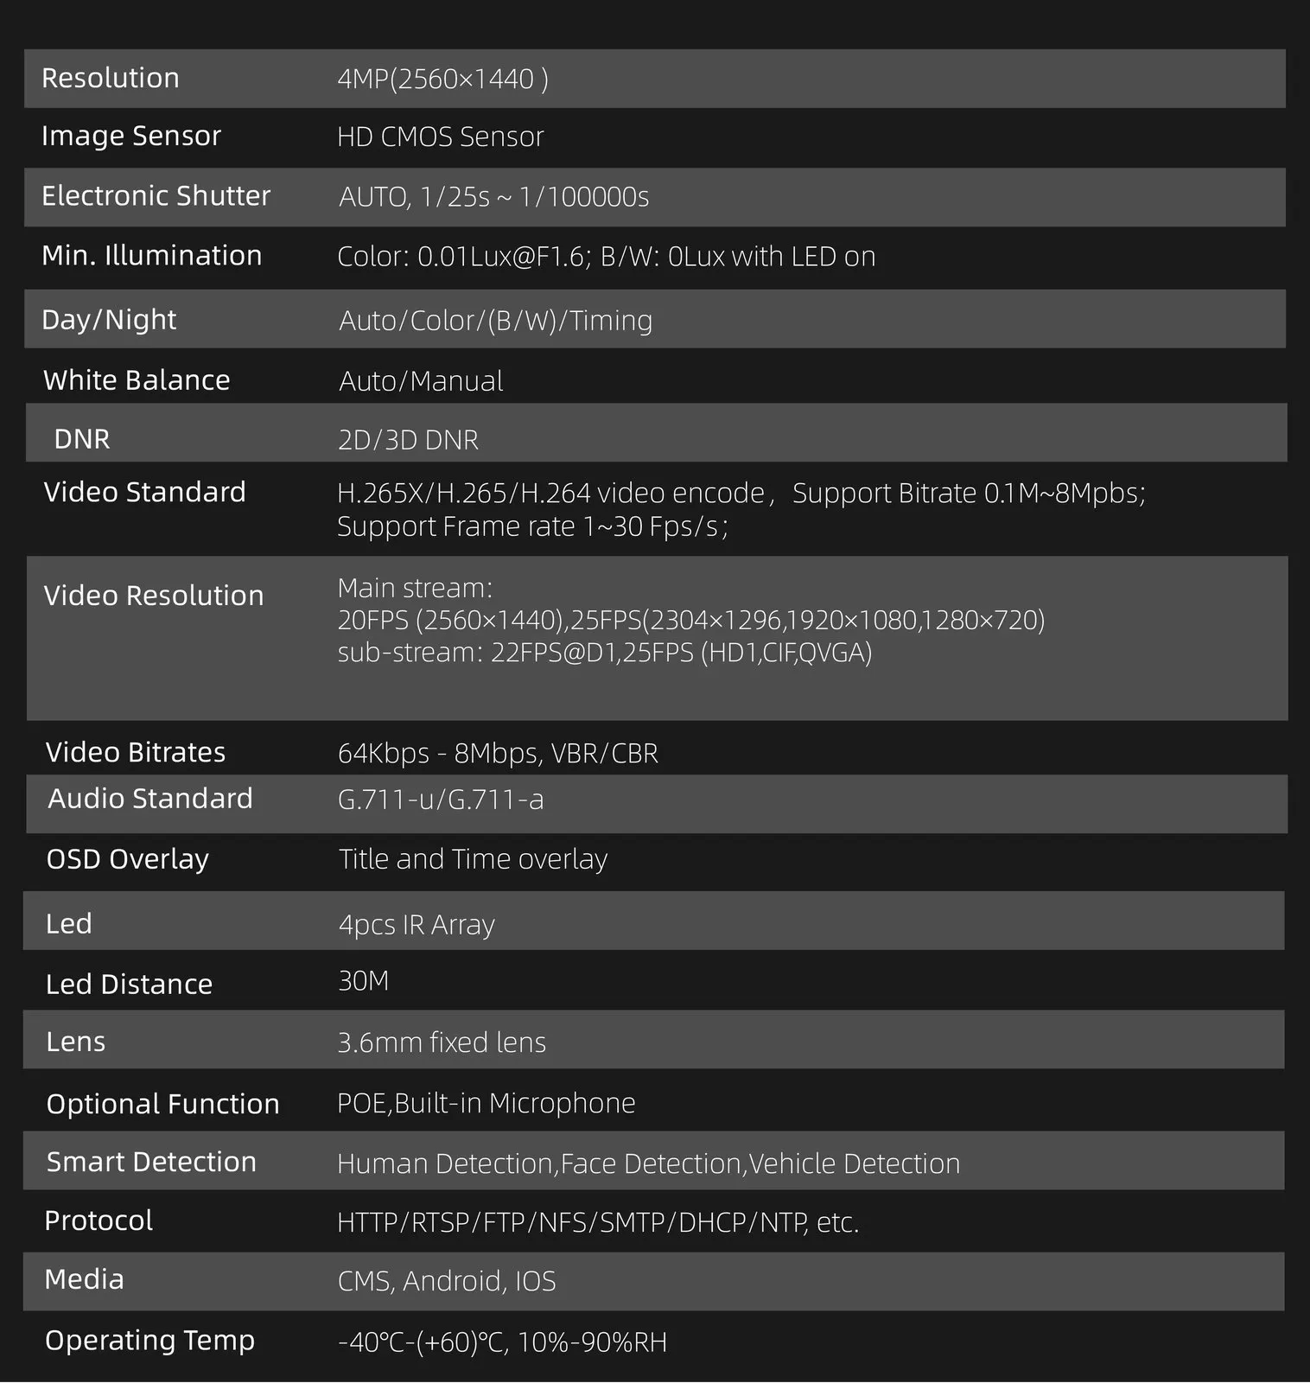This screenshot has height=1383, width=1310.
Task: Click the OSD Overlay label
Action: pos(128,859)
